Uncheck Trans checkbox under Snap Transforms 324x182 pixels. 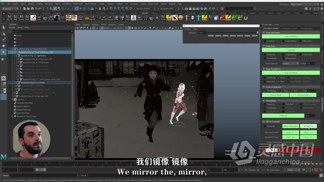click(x=278, y=78)
